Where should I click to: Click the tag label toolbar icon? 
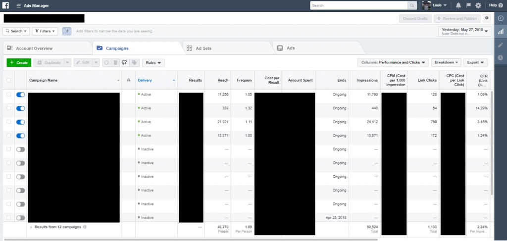pos(134,63)
